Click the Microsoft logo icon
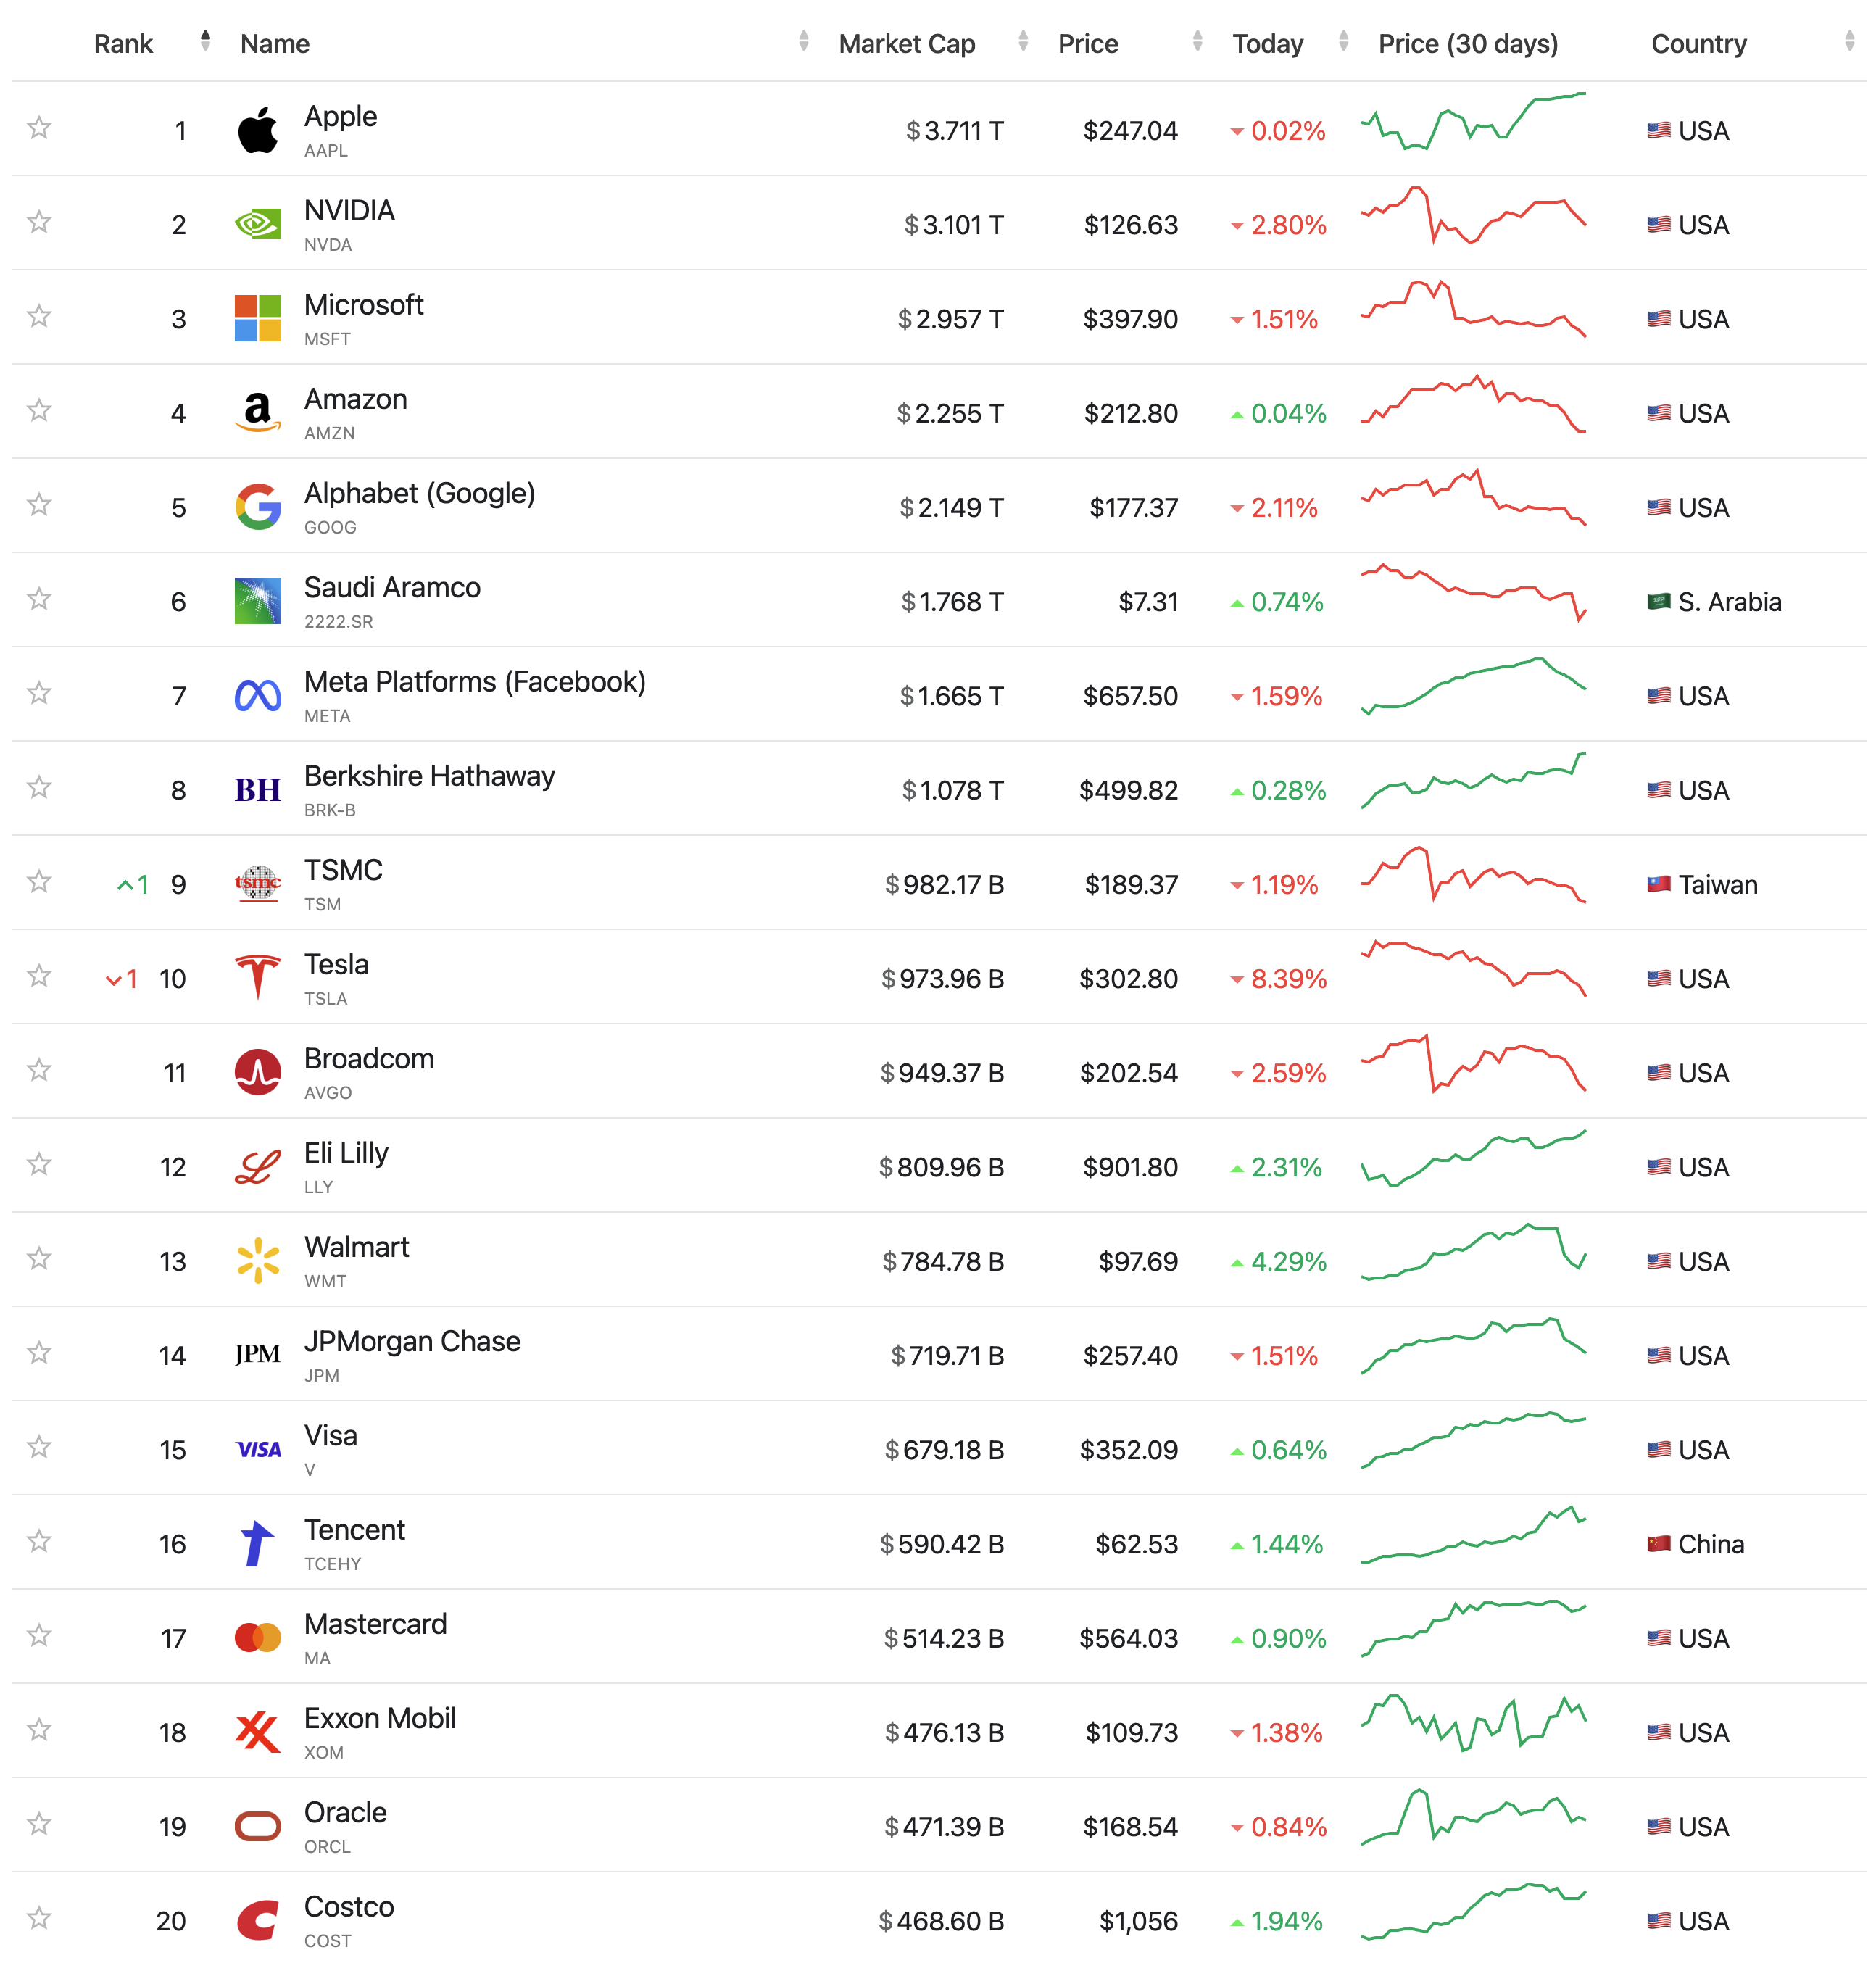The image size is (1876, 1963). (258, 318)
